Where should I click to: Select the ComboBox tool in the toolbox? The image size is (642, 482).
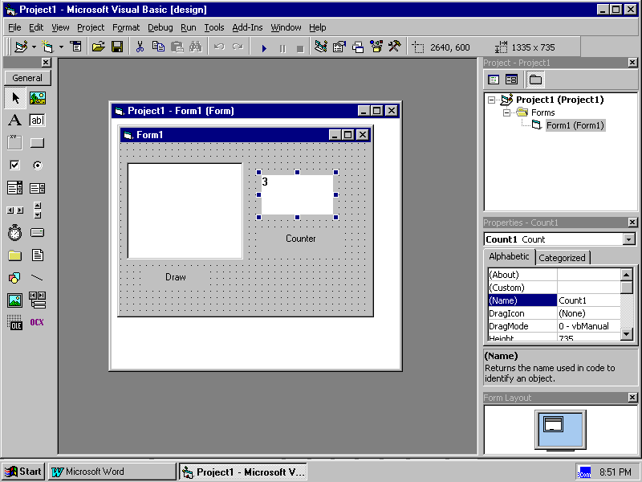pyautogui.click(x=15, y=188)
